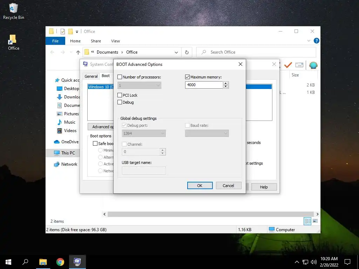Switch to large icons view layout
The width and height of the screenshot is (359, 269).
click(315, 221)
